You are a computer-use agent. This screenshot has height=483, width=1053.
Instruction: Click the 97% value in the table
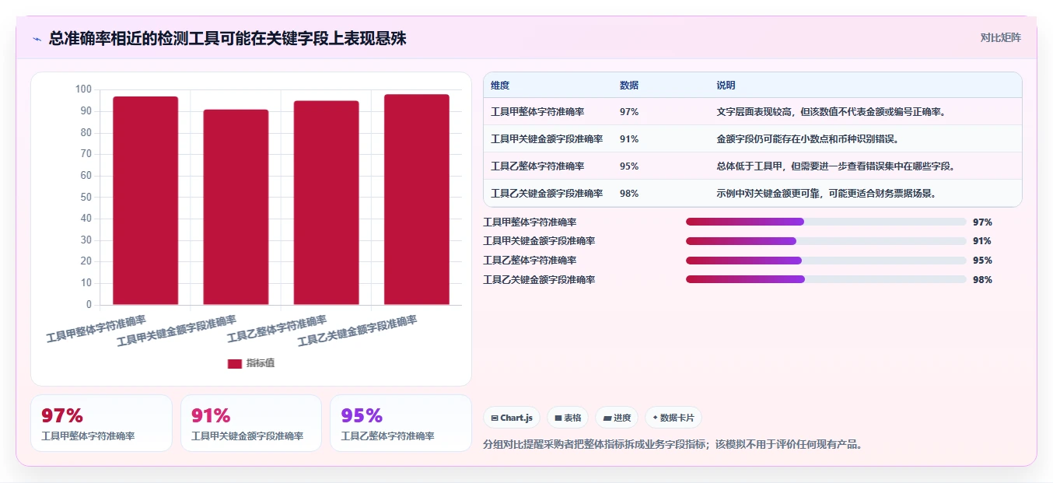point(629,112)
